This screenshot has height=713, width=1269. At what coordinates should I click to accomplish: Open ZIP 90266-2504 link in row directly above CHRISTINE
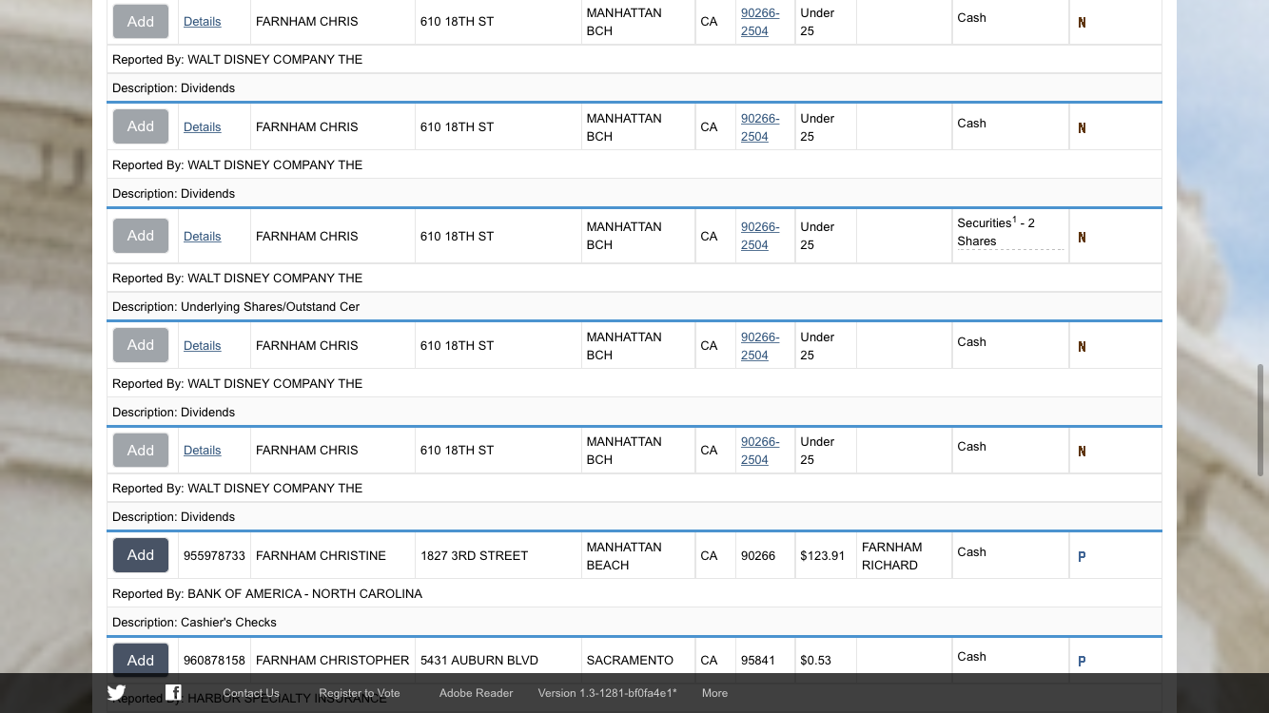click(x=760, y=451)
